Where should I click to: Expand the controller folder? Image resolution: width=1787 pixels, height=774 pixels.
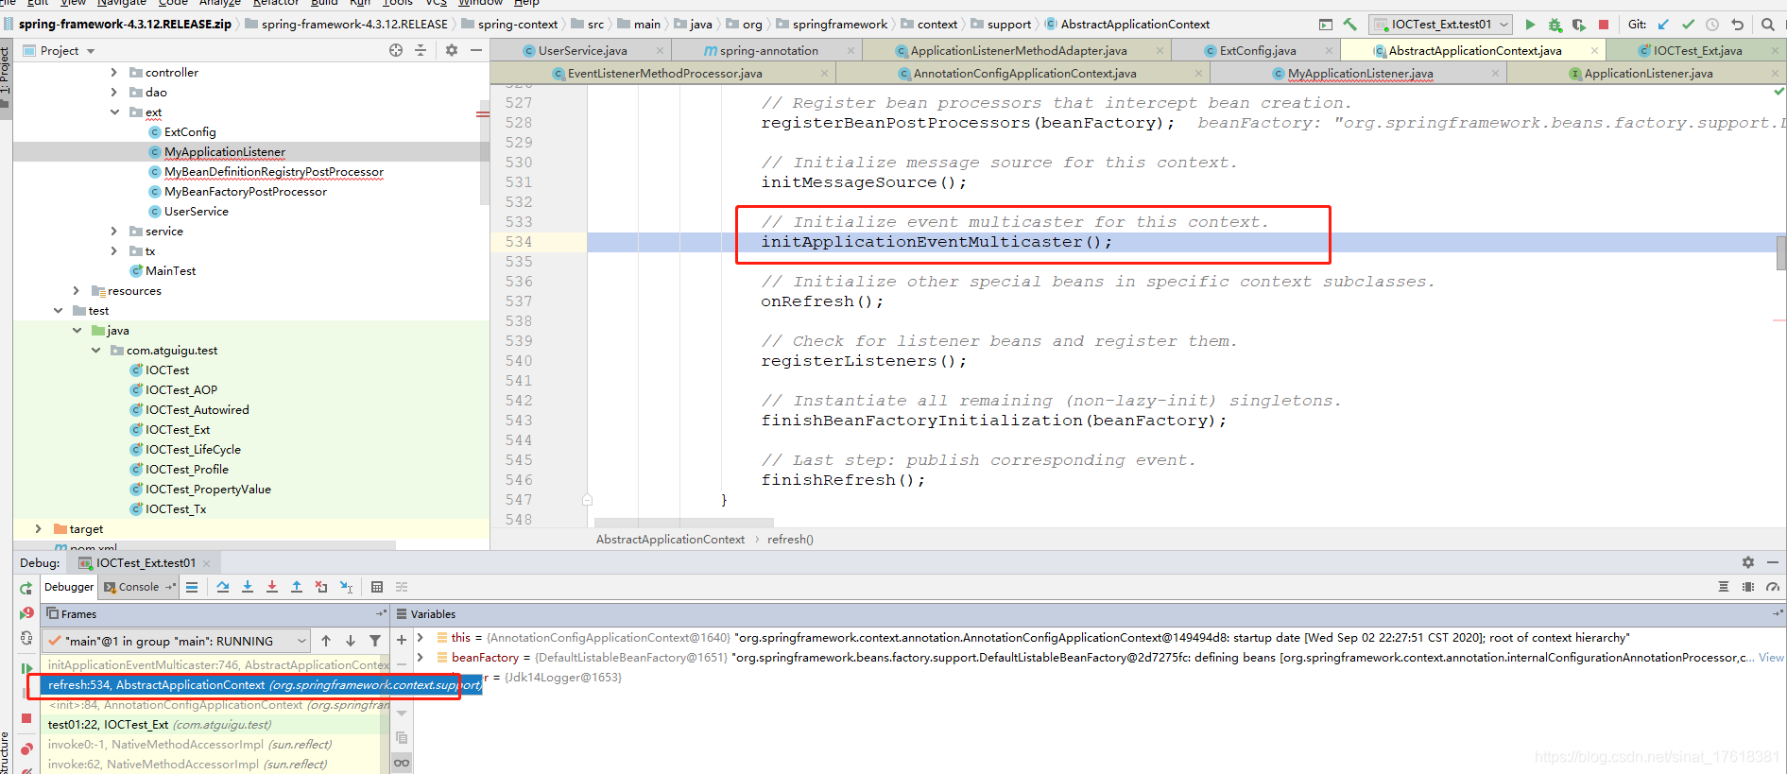114,72
